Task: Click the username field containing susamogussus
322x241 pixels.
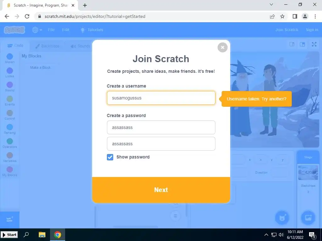Action: point(161,98)
